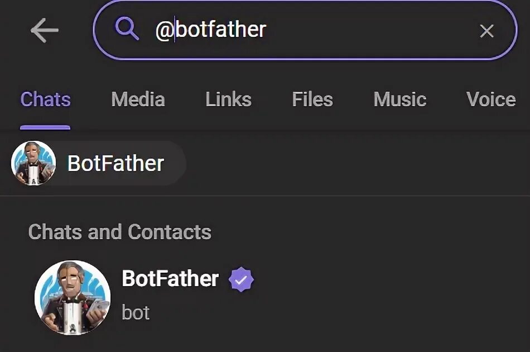Click the 'Chats and Contacts' section header

[120, 232]
